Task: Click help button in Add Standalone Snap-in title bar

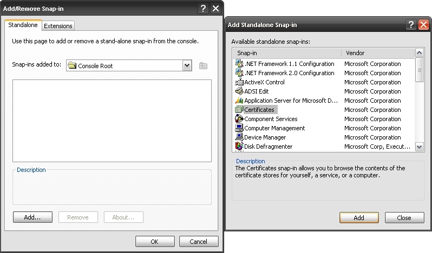Action: (x=411, y=25)
